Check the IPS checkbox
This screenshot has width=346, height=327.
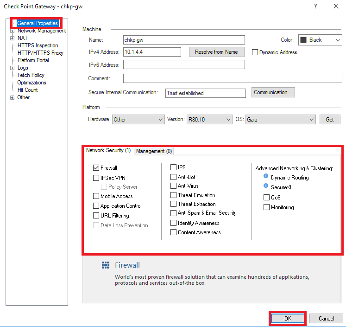[173, 167]
